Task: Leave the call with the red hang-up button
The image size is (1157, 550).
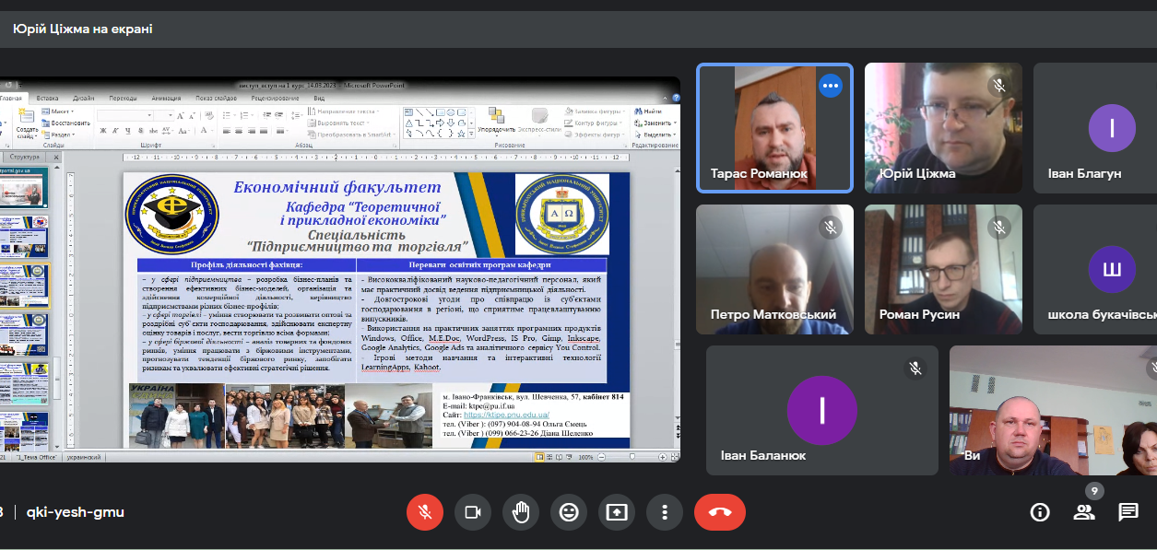Action: click(720, 512)
